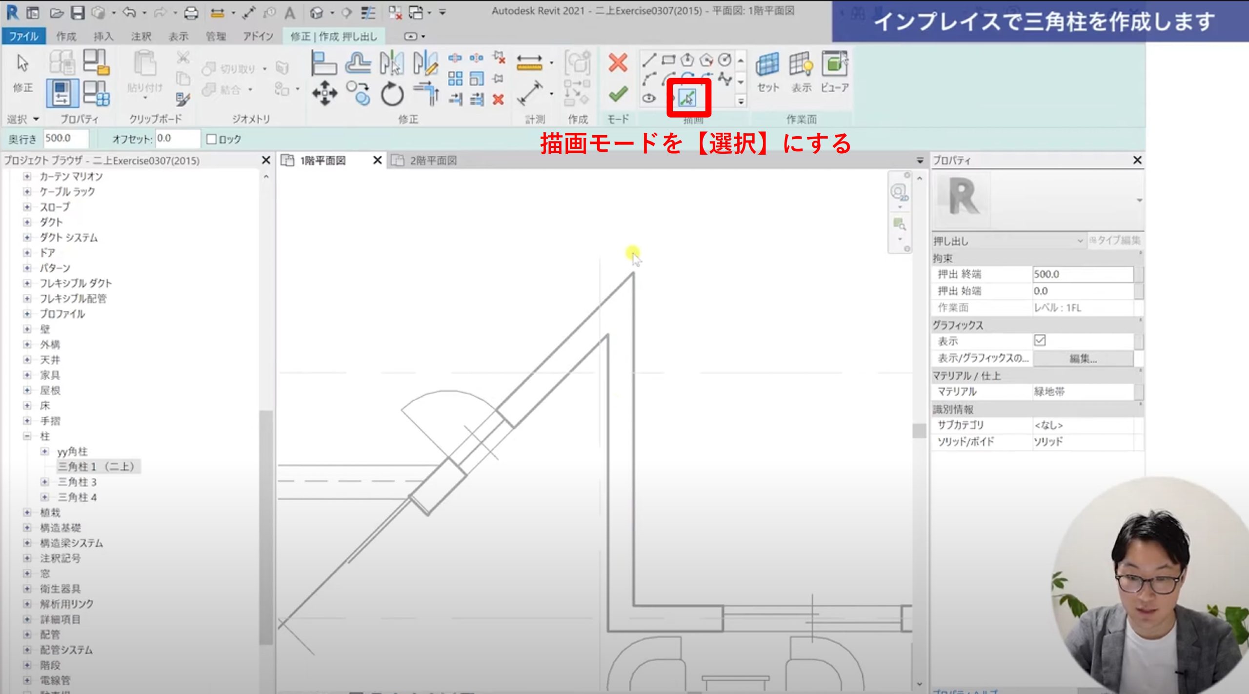Select the Rectangle draw tool
Viewport: 1249px width, 694px height.
668,61
